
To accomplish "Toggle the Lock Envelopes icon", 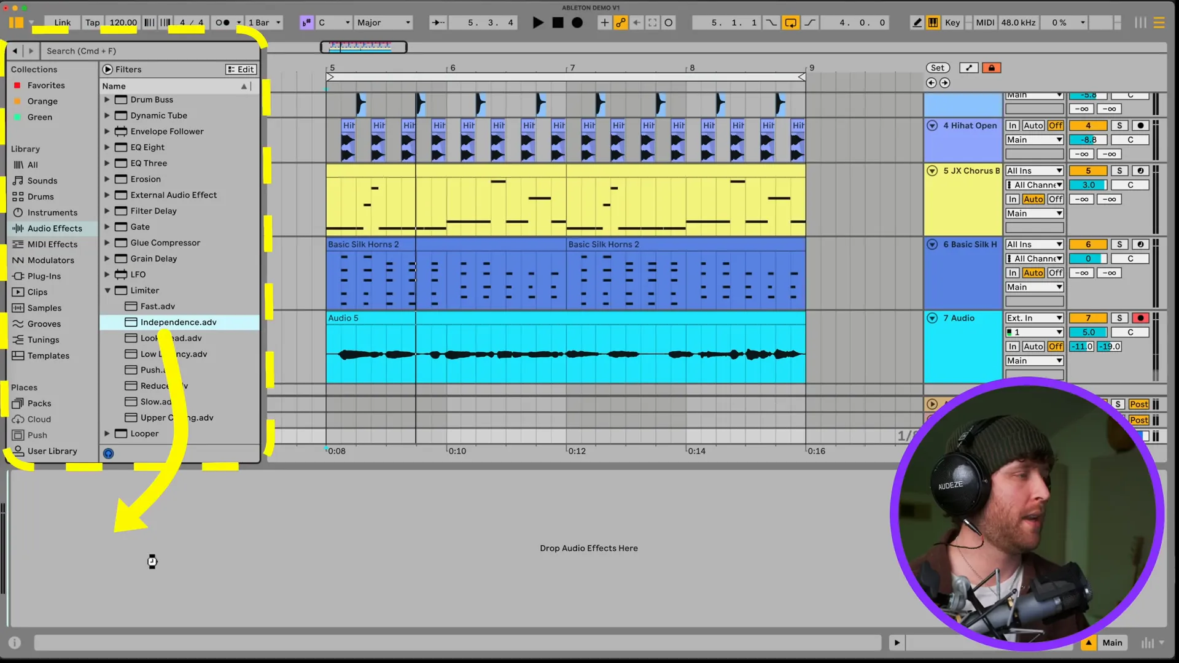I will point(991,68).
